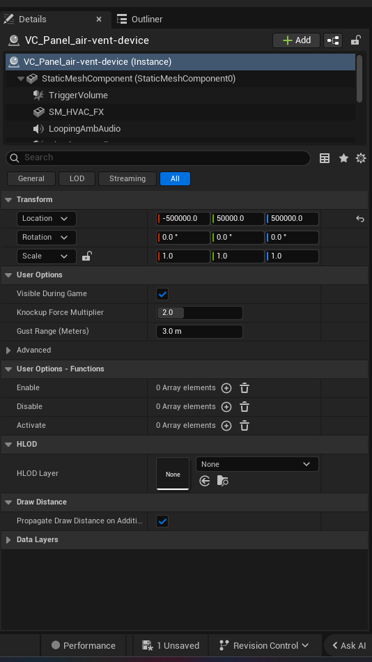
Task: Add element to Activate array
Action: click(x=226, y=426)
